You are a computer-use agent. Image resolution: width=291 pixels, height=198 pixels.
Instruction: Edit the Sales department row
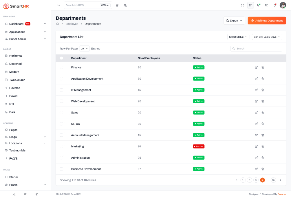(x=256, y=113)
